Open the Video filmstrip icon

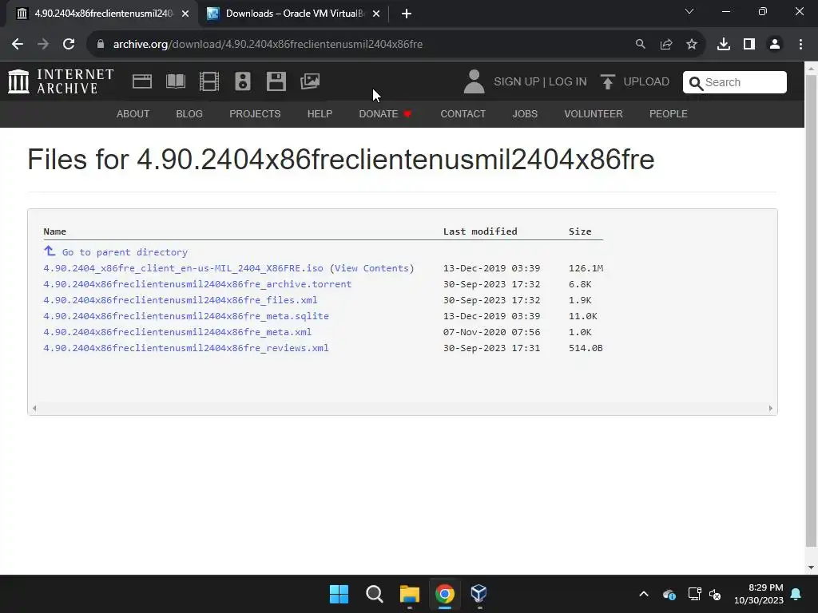pos(209,81)
